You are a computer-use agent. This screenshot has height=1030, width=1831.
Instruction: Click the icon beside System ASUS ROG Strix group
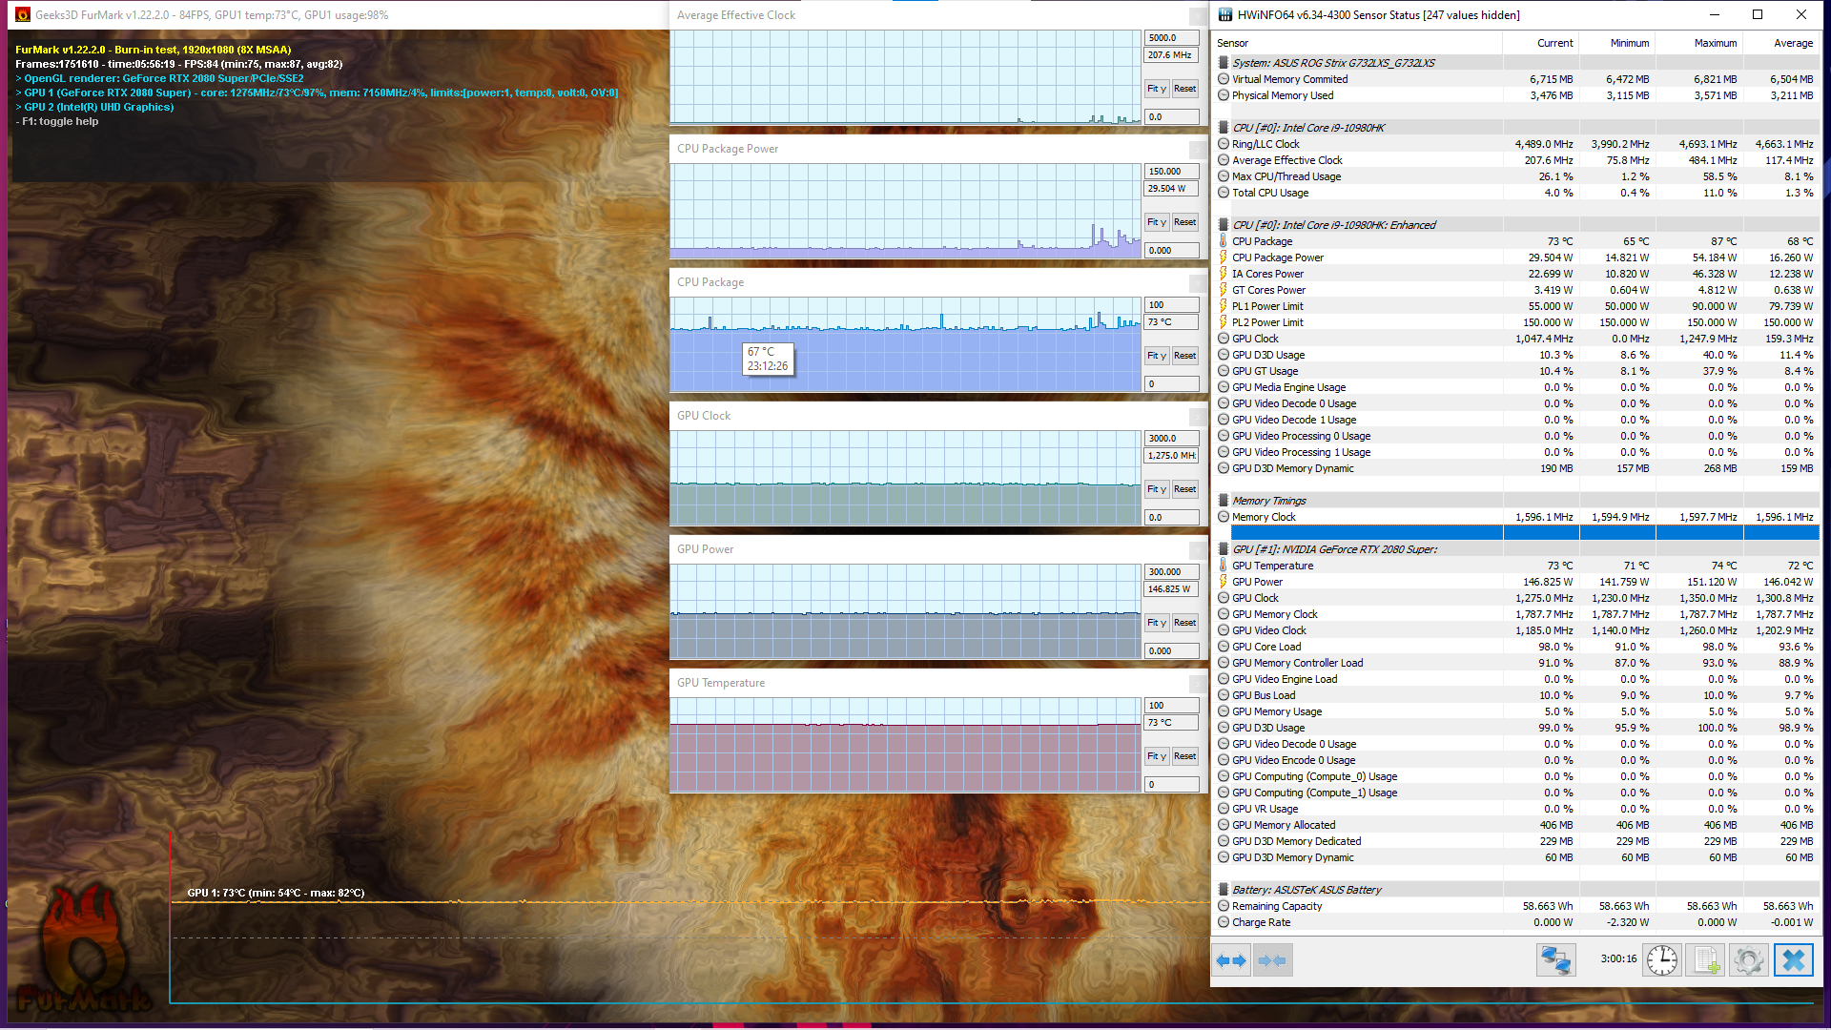(x=1224, y=63)
